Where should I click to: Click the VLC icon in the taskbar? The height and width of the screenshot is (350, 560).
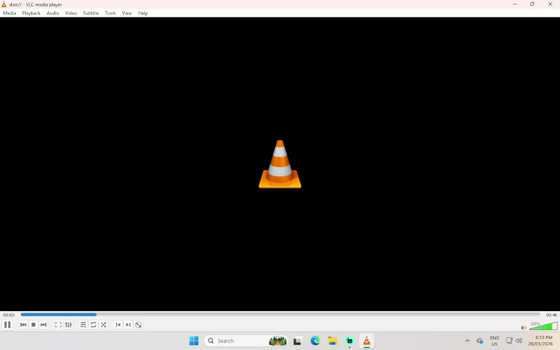click(x=367, y=341)
